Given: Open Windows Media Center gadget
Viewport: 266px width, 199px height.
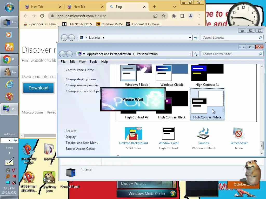Looking at the screenshot, I should tap(147, 193).
